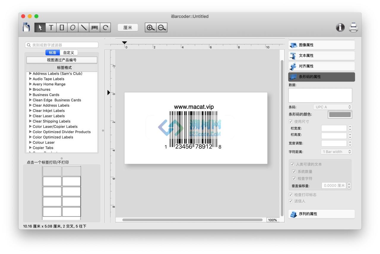The height and width of the screenshot is (254, 380).
Task: Click the 类别或数字滤波器 search field
Action: [x=62, y=45]
